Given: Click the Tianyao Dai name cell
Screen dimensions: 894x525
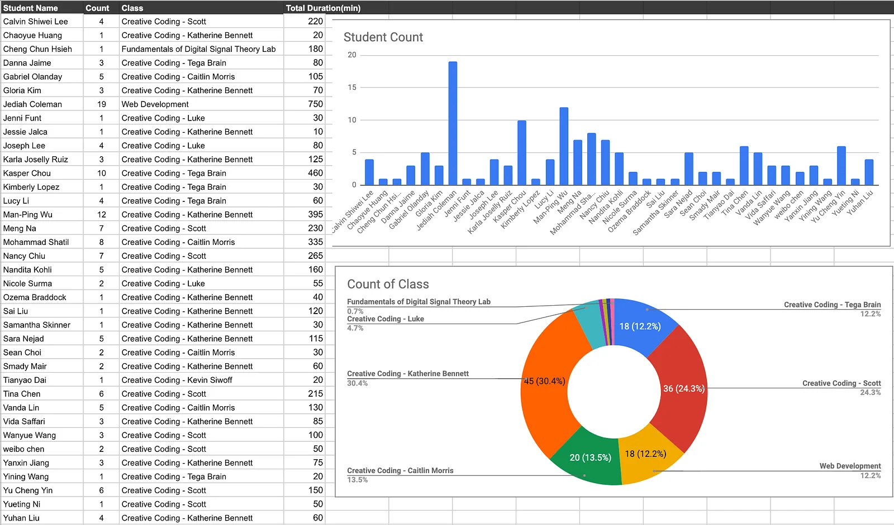Looking at the screenshot, I should (42, 380).
